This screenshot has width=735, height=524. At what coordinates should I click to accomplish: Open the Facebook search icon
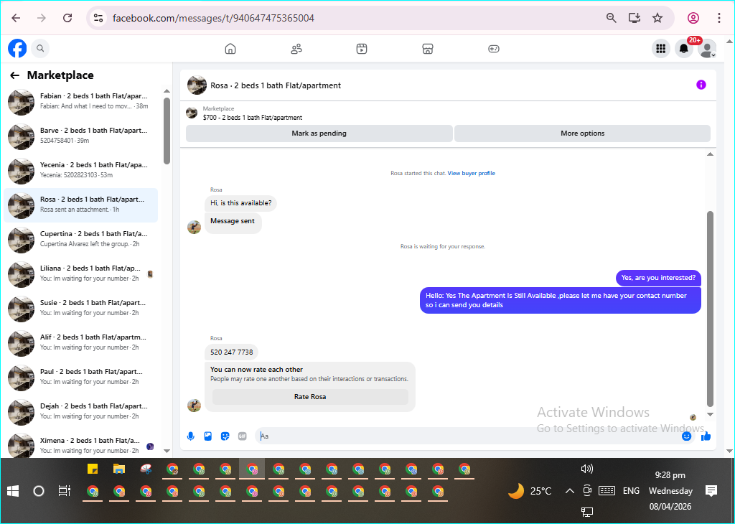(40, 48)
